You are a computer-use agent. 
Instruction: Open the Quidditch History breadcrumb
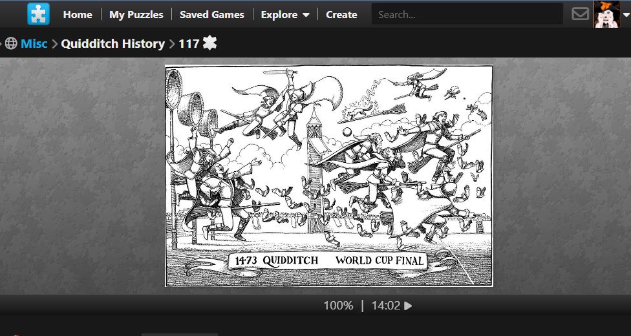[x=112, y=43]
